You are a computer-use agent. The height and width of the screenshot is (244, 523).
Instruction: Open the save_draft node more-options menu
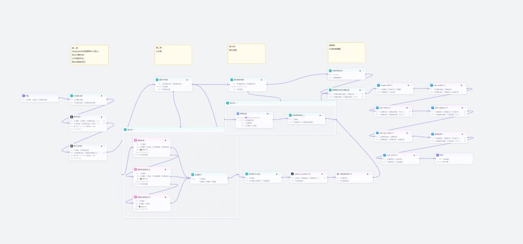click(417, 156)
